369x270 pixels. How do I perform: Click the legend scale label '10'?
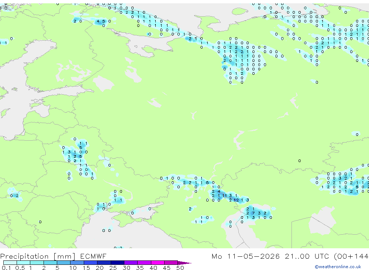tap(73, 268)
